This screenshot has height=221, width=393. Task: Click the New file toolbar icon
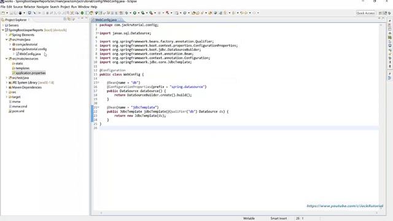[2, 13]
